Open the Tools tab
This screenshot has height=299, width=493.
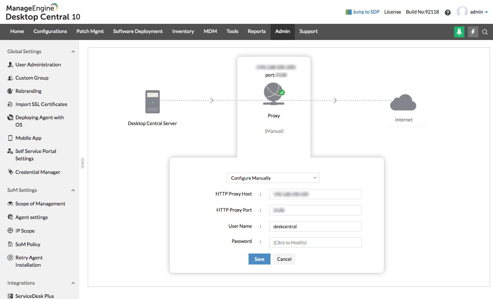(x=232, y=32)
